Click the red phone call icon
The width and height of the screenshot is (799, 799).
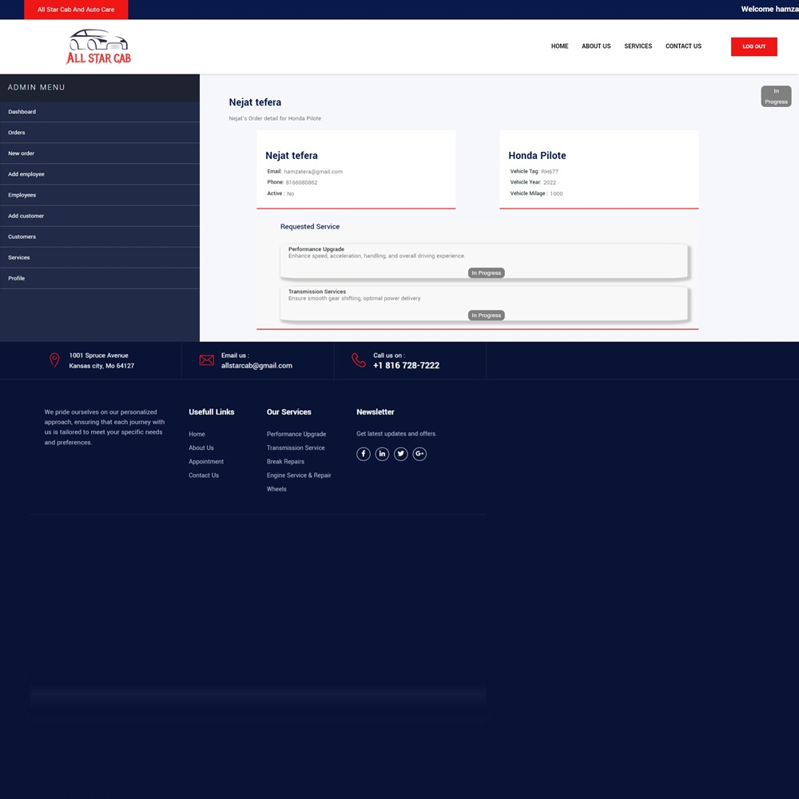(359, 360)
